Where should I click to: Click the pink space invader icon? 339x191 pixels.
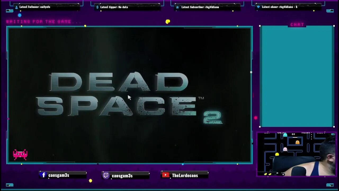click(x=20, y=154)
